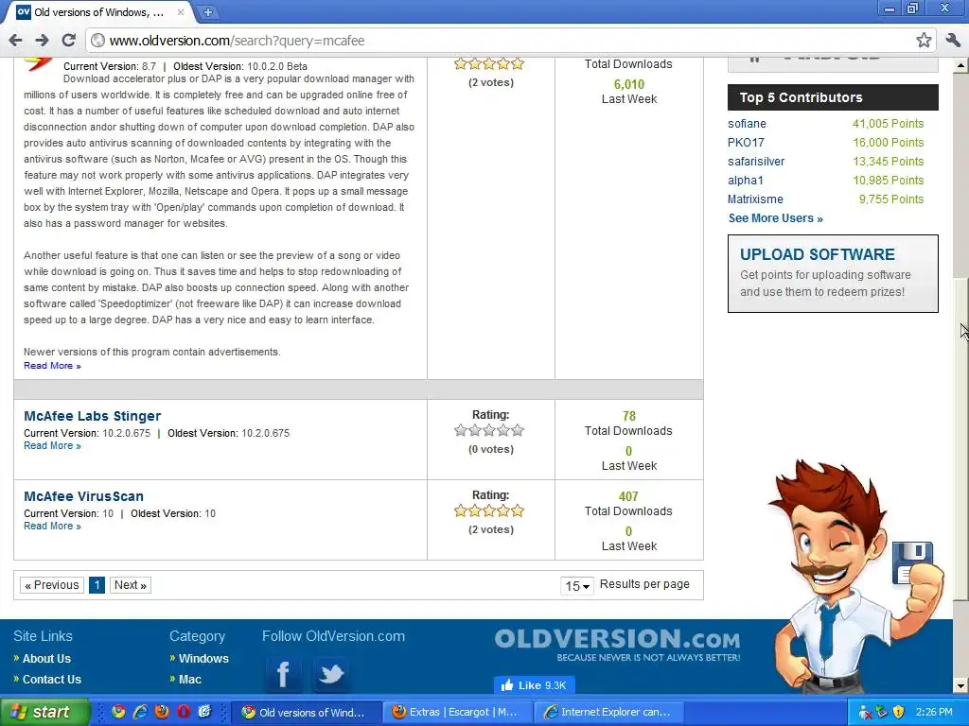Click See More Users link
The width and height of the screenshot is (969, 726).
click(x=776, y=218)
